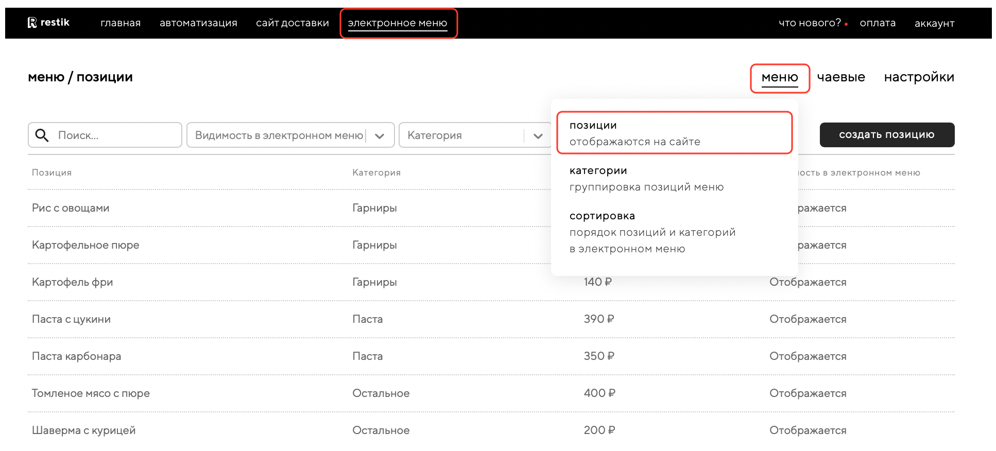The image size is (996, 451).
Task: Open the аккаунт menu
Action: point(934,23)
